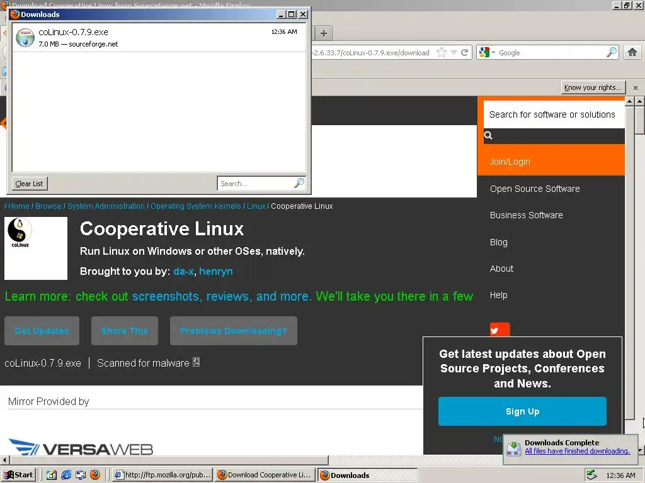This screenshot has height=483, width=645.
Task: Click the SourceForge site search magnifier icon
Action: click(488, 136)
